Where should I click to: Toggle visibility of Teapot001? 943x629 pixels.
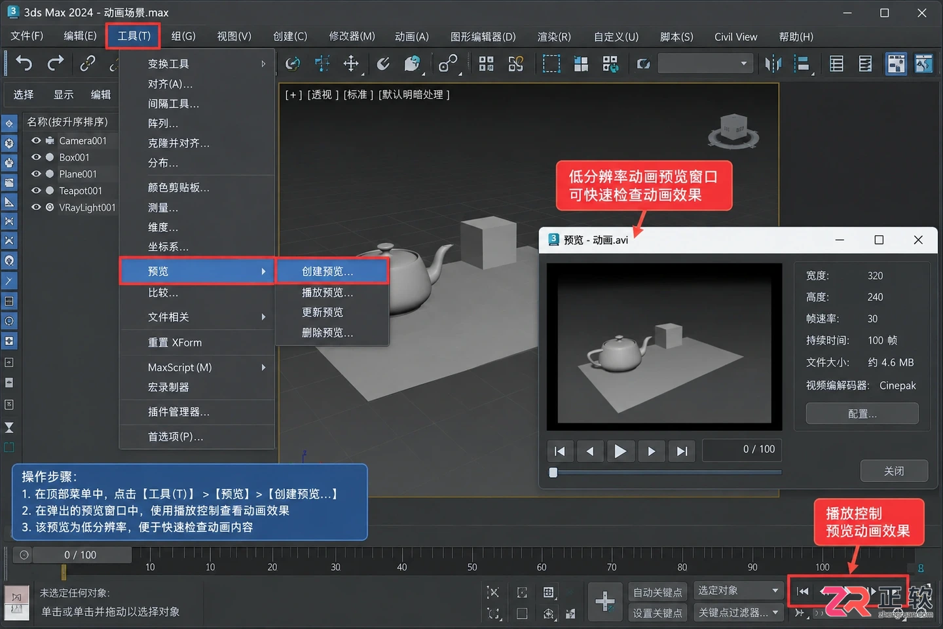[36, 191]
